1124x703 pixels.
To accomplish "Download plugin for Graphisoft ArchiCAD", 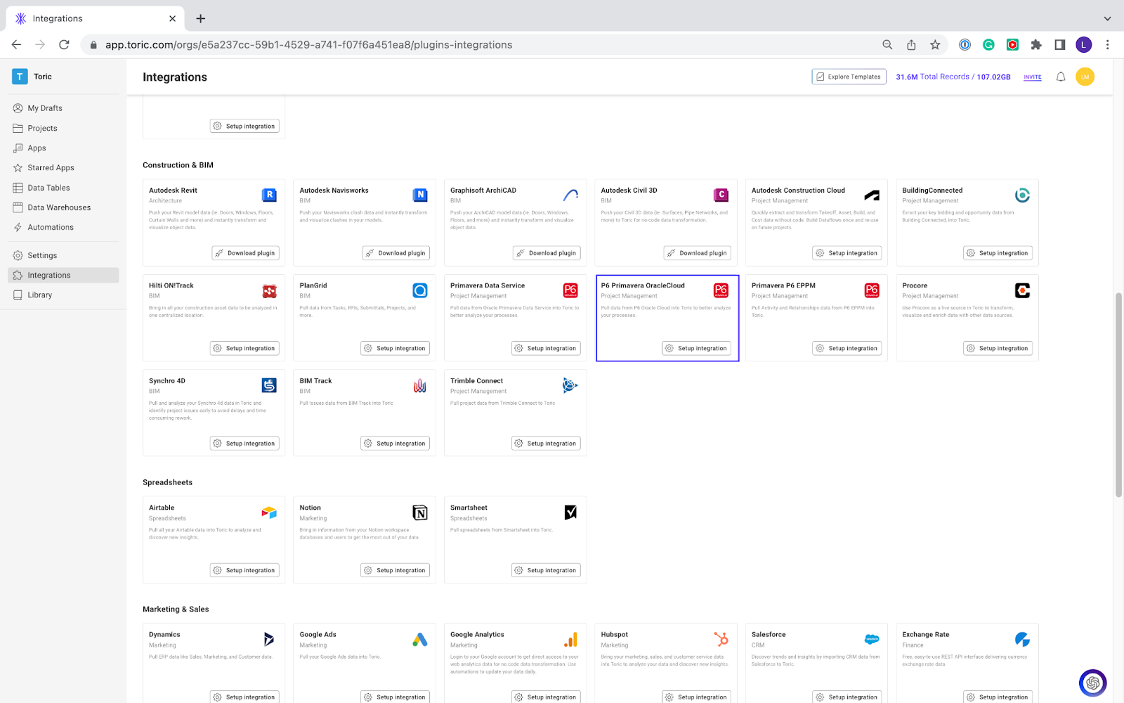I will pyautogui.click(x=547, y=253).
